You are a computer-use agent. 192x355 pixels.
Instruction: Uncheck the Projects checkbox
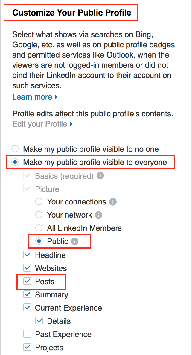point(27,347)
